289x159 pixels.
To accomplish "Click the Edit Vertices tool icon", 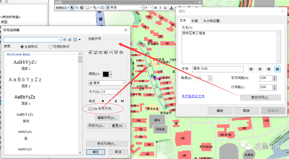I will point(102,8).
